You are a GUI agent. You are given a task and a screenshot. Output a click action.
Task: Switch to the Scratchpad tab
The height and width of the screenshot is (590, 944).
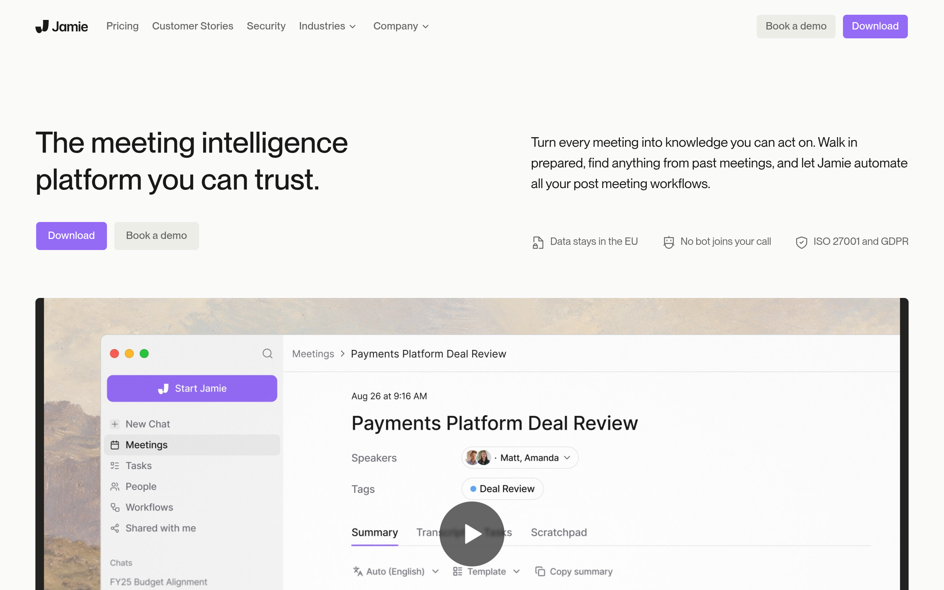tap(559, 532)
